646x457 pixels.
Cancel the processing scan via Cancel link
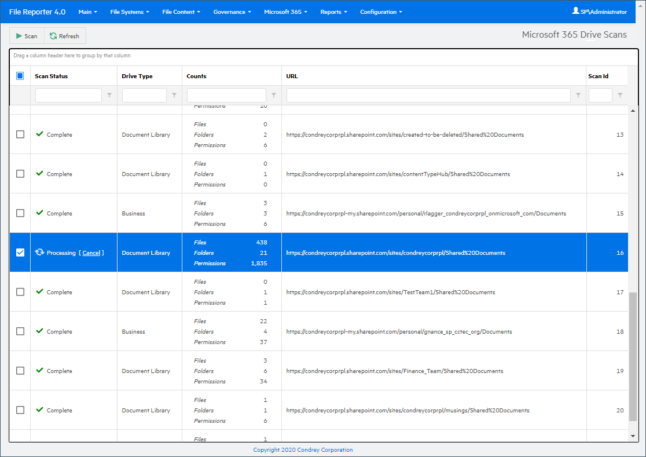91,253
